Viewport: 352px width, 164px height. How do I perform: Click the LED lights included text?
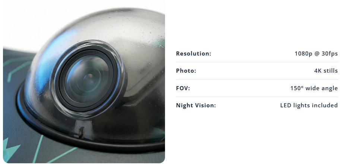tap(309, 105)
